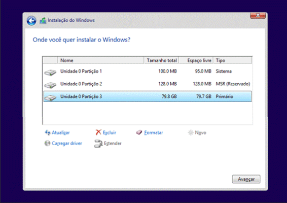Image resolution: width=287 pixels, height=203 pixels.
Task: Click the Atualizar refresh arrows icon
Action: [x=48, y=132]
